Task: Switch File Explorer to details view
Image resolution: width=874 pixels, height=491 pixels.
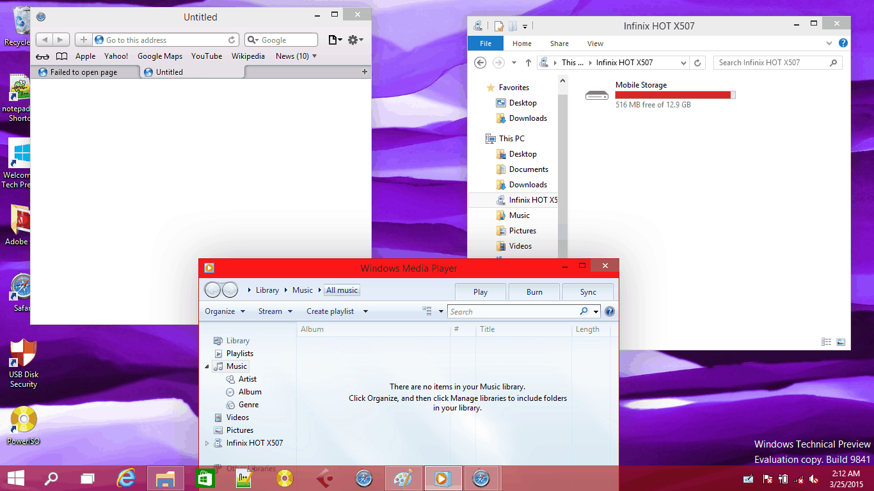Action: [826, 342]
